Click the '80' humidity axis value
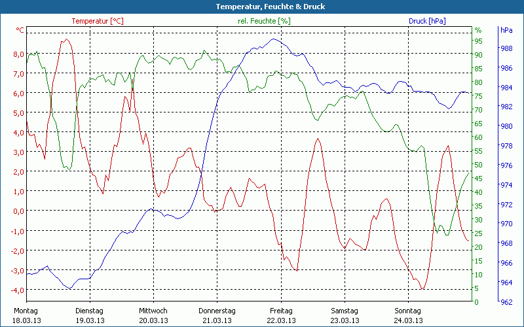The height and width of the screenshot is (327, 524). point(479,82)
